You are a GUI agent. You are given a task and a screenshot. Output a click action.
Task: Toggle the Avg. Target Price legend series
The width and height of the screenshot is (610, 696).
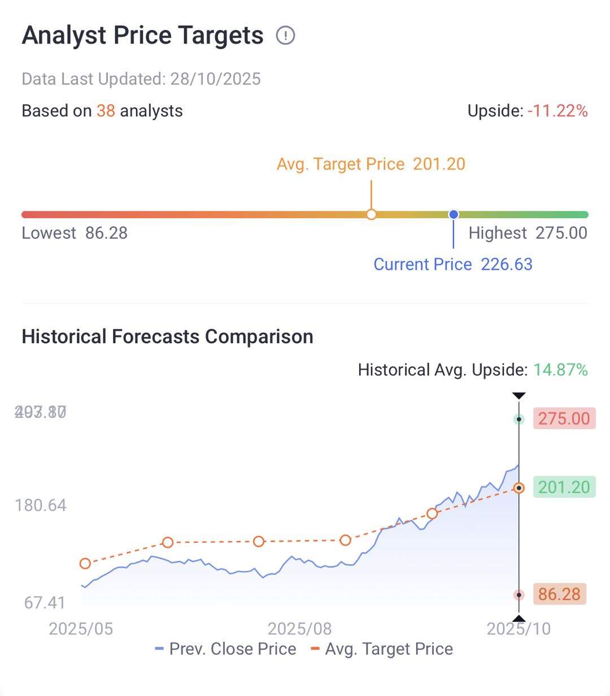pyautogui.click(x=382, y=649)
